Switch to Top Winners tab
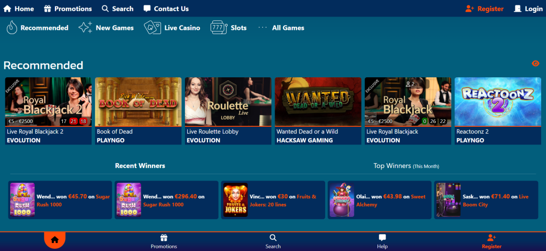This screenshot has width=546, height=251. point(406,166)
